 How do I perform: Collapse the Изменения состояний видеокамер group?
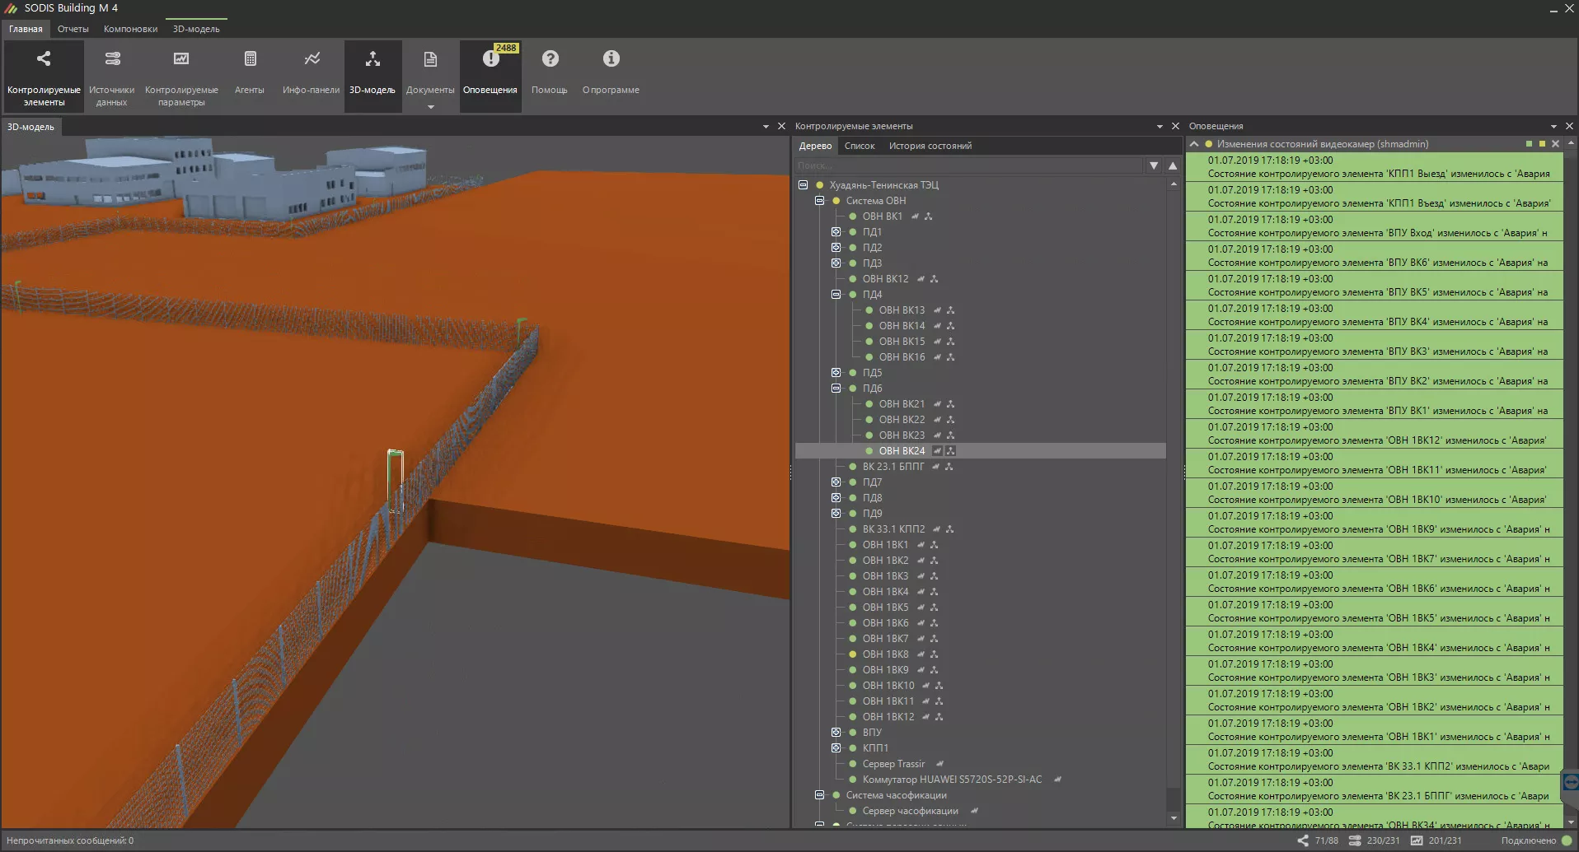(1194, 144)
